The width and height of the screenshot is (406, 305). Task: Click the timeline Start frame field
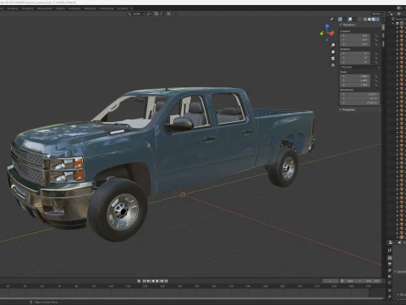354,281
